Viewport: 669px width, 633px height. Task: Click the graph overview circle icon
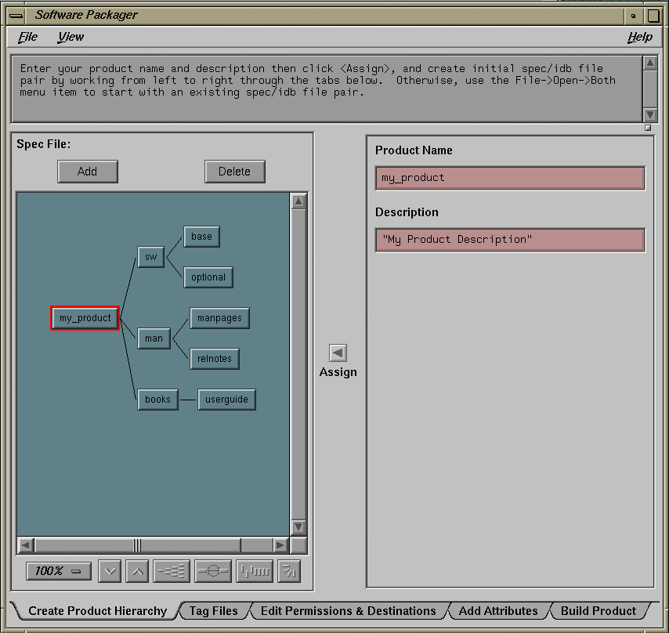pos(212,571)
